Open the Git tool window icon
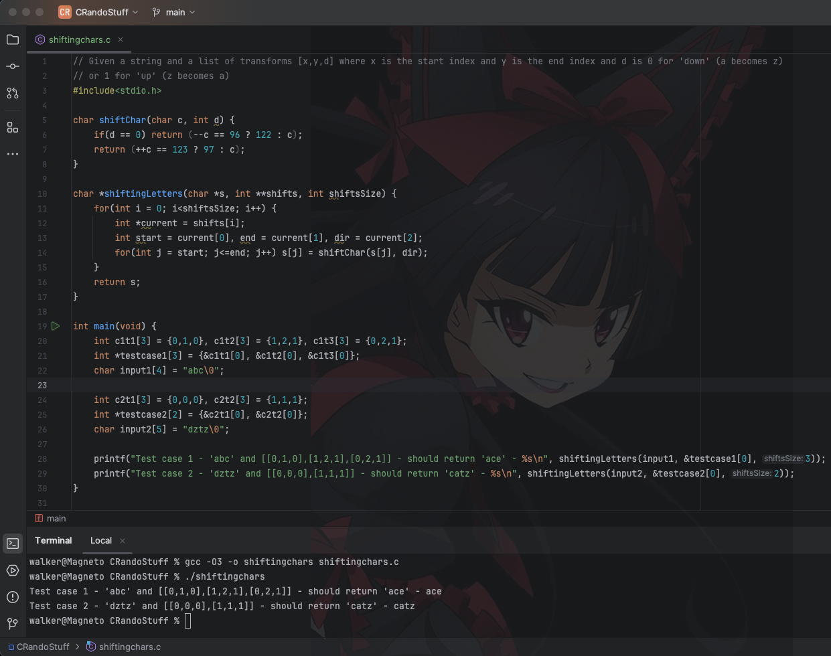 13,624
